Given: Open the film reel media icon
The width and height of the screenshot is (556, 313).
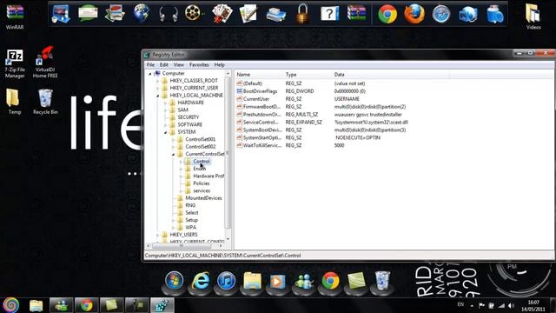Looking at the screenshot, I should tap(194, 13).
